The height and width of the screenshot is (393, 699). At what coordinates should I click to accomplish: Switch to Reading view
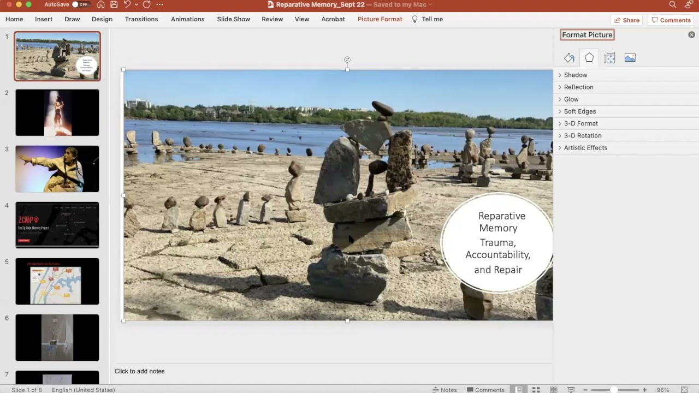pos(553,390)
